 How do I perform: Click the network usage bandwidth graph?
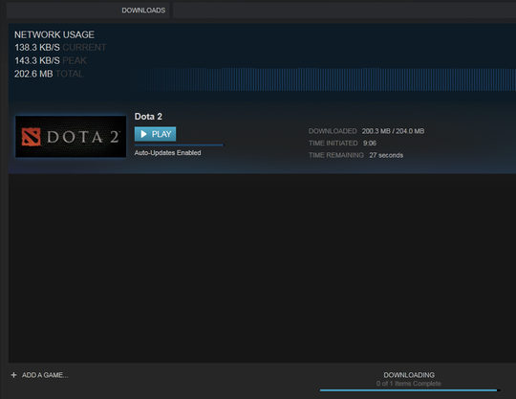[x=324, y=79]
